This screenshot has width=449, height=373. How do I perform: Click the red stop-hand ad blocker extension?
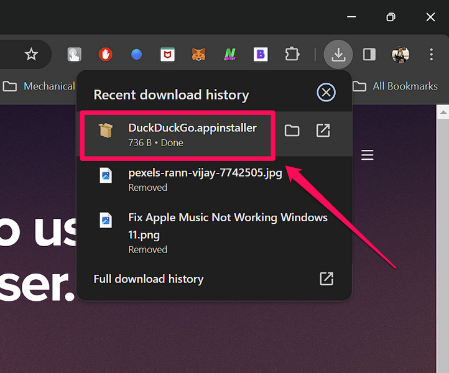click(x=106, y=55)
